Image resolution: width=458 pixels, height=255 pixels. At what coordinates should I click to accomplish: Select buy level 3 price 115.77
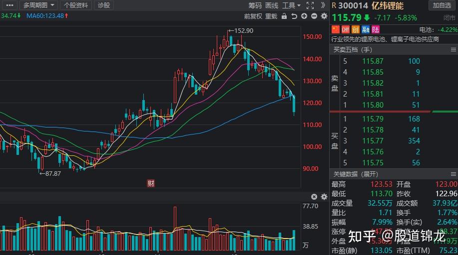[373, 141]
